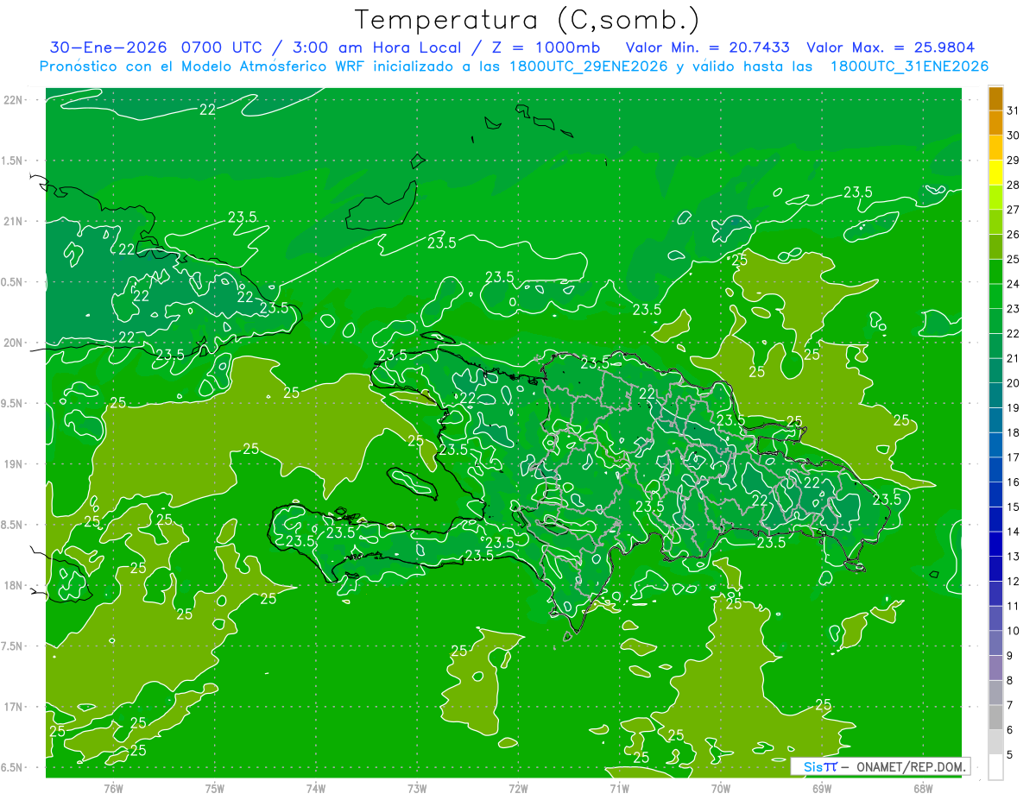Viewport: 1036px width, 800px height.
Task: Click the '22' contour label near the map's top edge
Action: tap(208, 110)
